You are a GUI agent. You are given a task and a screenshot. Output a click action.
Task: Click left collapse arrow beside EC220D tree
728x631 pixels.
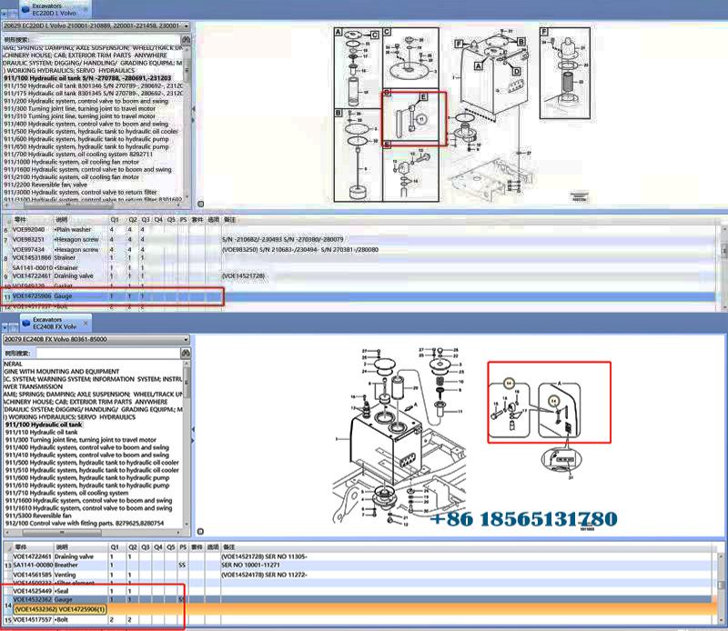click(193, 108)
